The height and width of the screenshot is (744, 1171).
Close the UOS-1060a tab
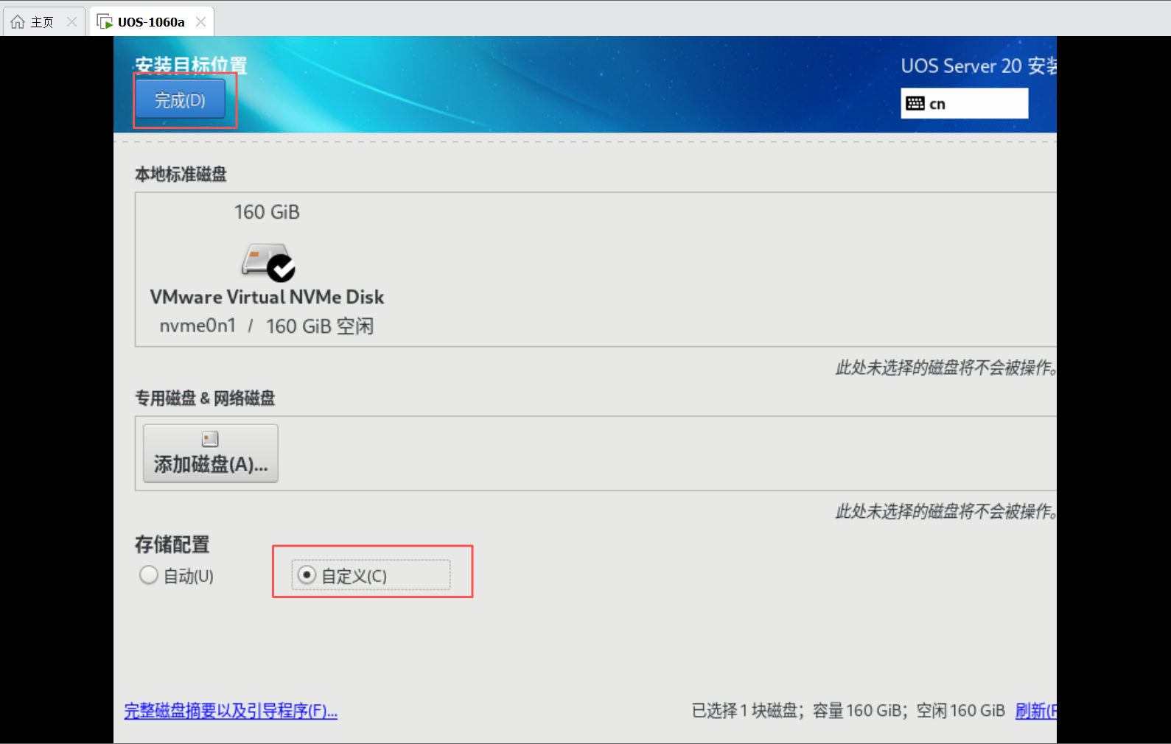200,22
